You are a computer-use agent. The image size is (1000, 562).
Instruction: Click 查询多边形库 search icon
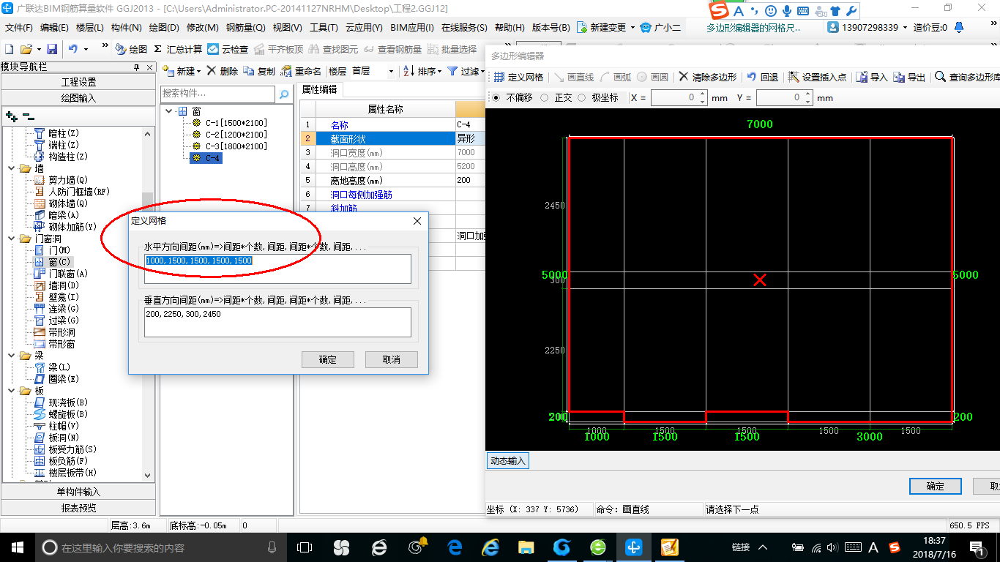click(x=940, y=77)
